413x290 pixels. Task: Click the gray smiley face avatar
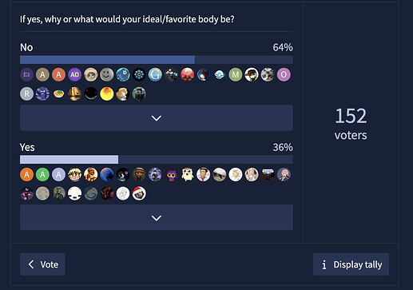[x=107, y=74]
